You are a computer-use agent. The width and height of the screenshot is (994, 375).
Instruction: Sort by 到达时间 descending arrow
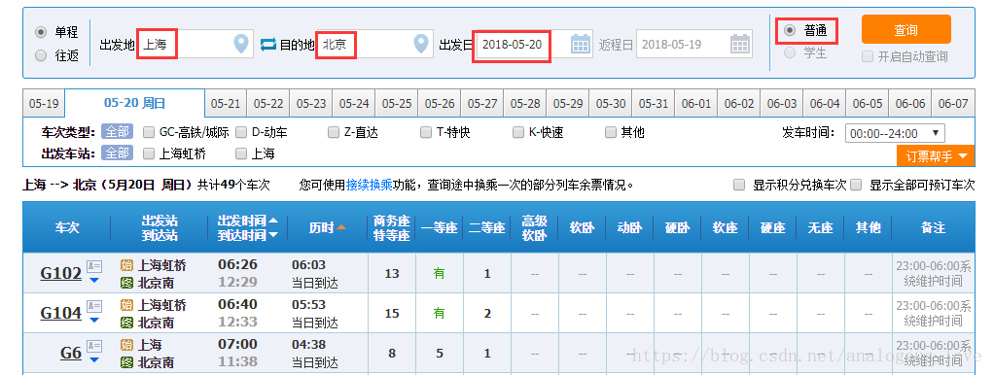tap(273, 235)
